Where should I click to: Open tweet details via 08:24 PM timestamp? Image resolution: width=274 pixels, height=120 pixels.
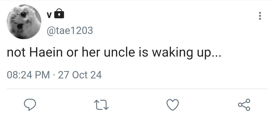tap(28, 75)
